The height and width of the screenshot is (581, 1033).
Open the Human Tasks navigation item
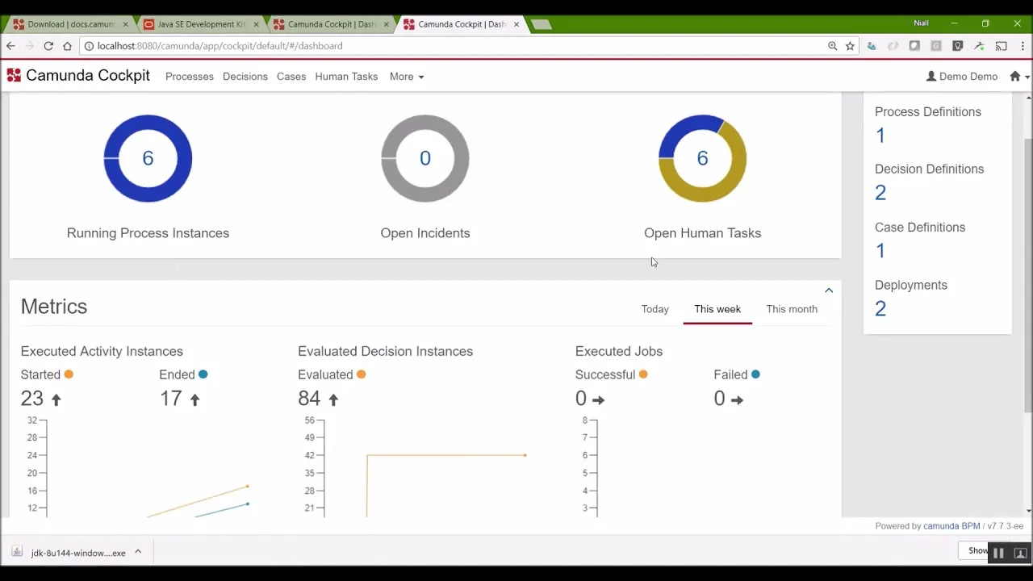[x=346, y=77]
